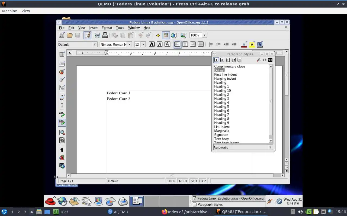Justify the paragraph
The width and height of the screenshot is (347, 216).
click(201, 44)
